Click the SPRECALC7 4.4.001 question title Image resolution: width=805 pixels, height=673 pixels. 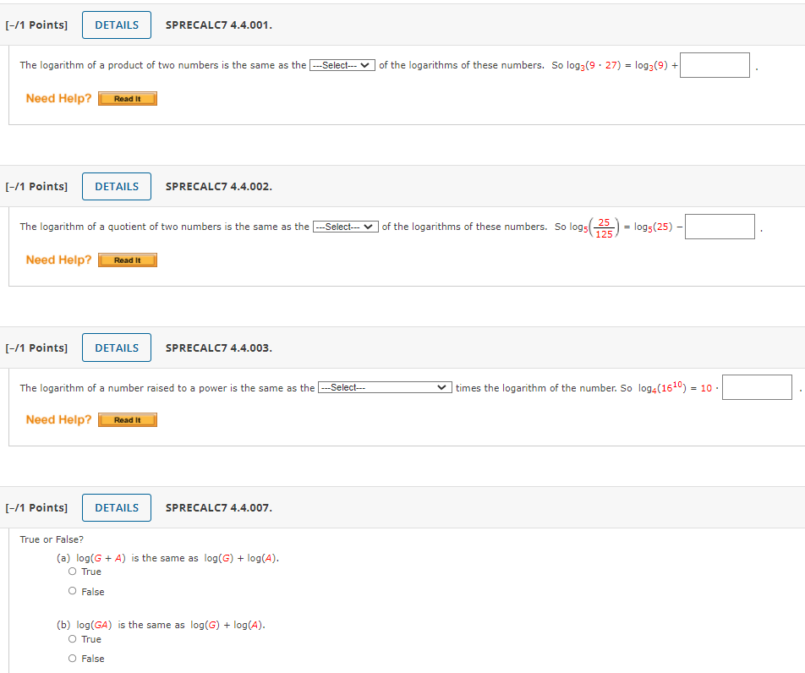[x=219, y=25]
